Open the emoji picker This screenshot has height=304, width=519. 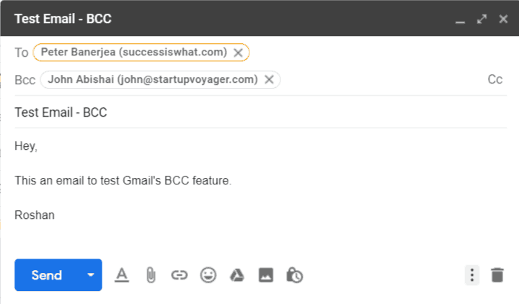pyautogui.click(x=208, y=274)
